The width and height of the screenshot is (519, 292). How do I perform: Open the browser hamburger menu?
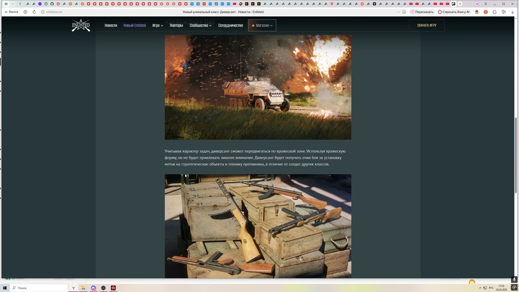(486, 4)
